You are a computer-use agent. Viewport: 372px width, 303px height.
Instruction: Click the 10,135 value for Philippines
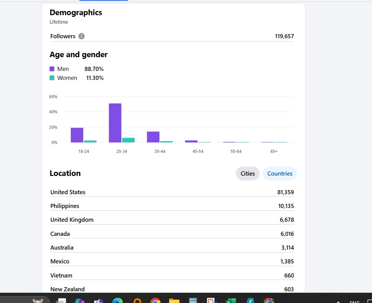pyautogui.click(x=286, y=206)
